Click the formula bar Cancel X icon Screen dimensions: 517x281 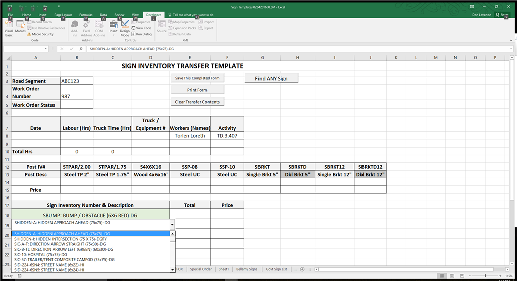click(61, 49)
